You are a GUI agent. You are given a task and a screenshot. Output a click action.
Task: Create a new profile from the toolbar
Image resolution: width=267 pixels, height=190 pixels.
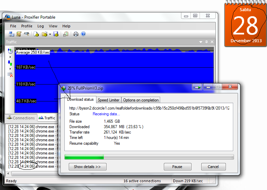(x=36, y=34)
